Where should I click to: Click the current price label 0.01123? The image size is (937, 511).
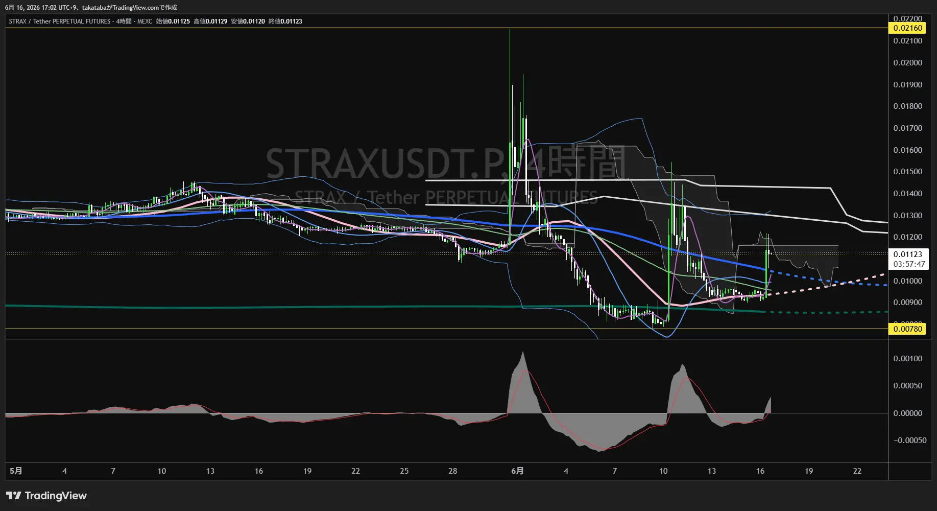click(x=908, y=254)
